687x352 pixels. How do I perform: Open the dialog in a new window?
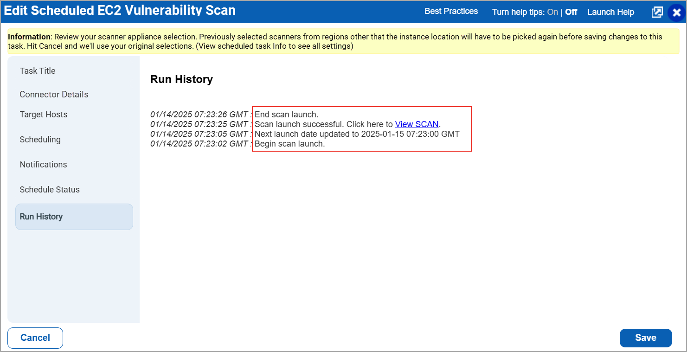coord(657,12)
